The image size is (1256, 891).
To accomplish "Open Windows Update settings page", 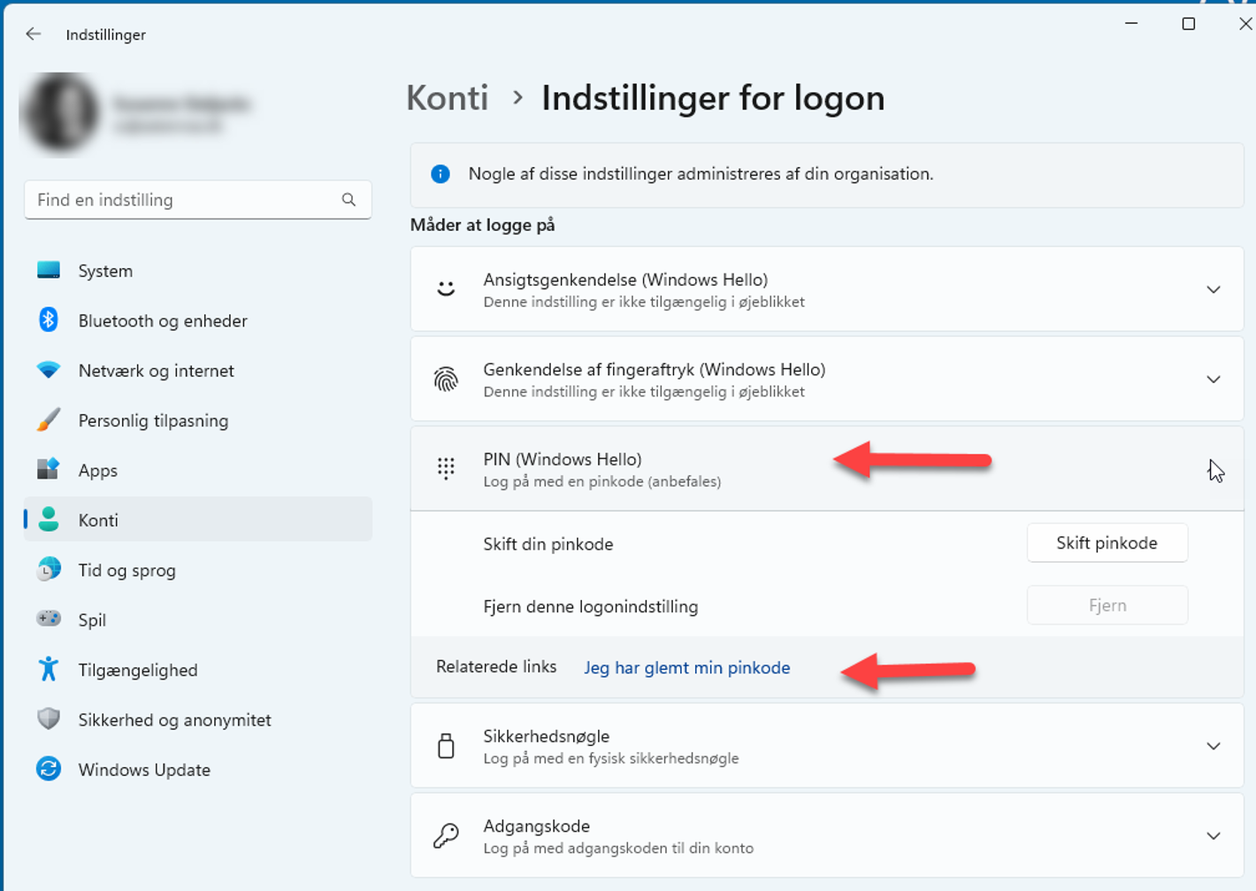I will 197,770.
